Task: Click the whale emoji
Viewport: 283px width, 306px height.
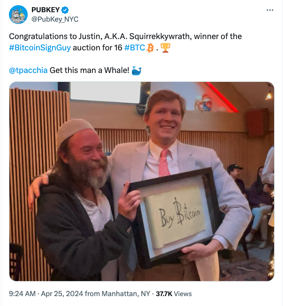Action: tap(137, 71)
